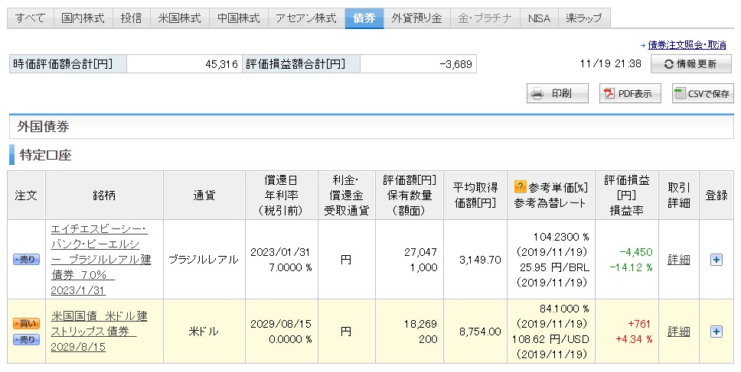
Task: Click the 特定口座 heading
Action: click(x=45, y=155)
